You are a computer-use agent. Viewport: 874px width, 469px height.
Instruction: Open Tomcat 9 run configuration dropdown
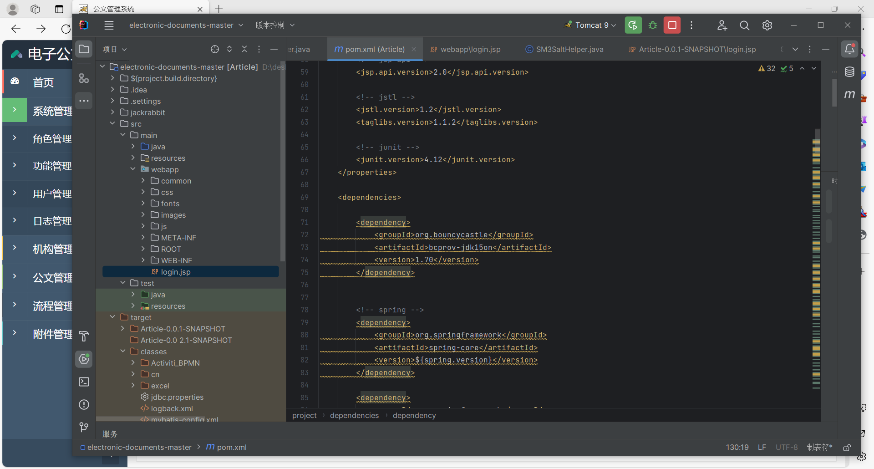click(x=591, y=25)
